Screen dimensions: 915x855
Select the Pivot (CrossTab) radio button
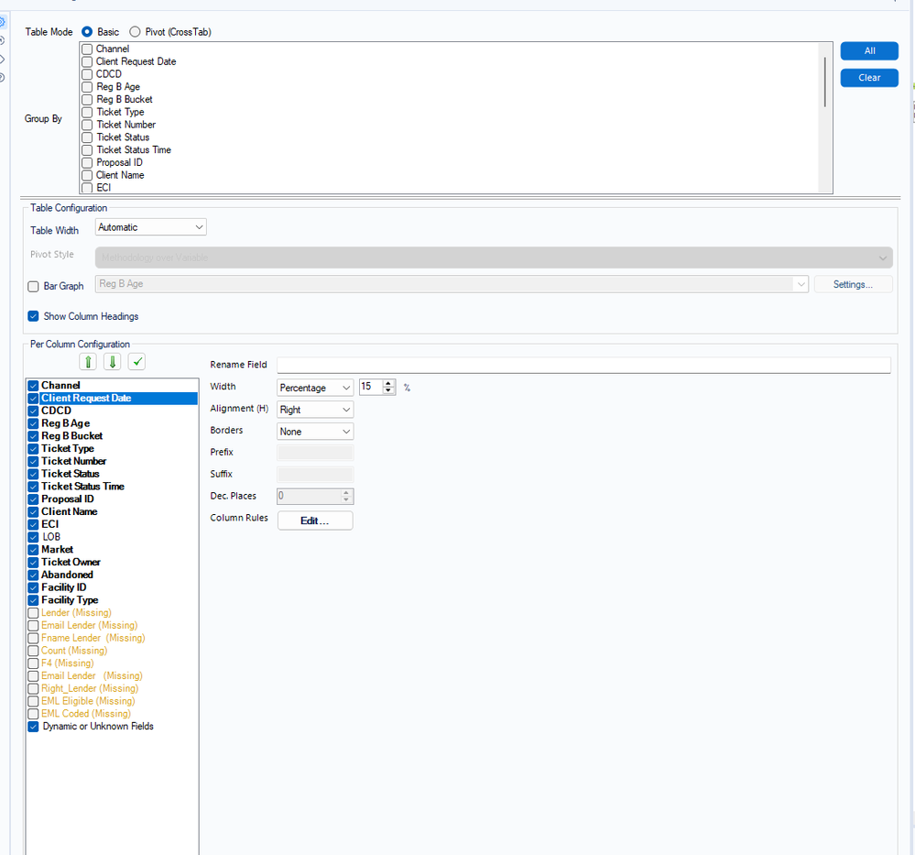[x=135, y=31]
